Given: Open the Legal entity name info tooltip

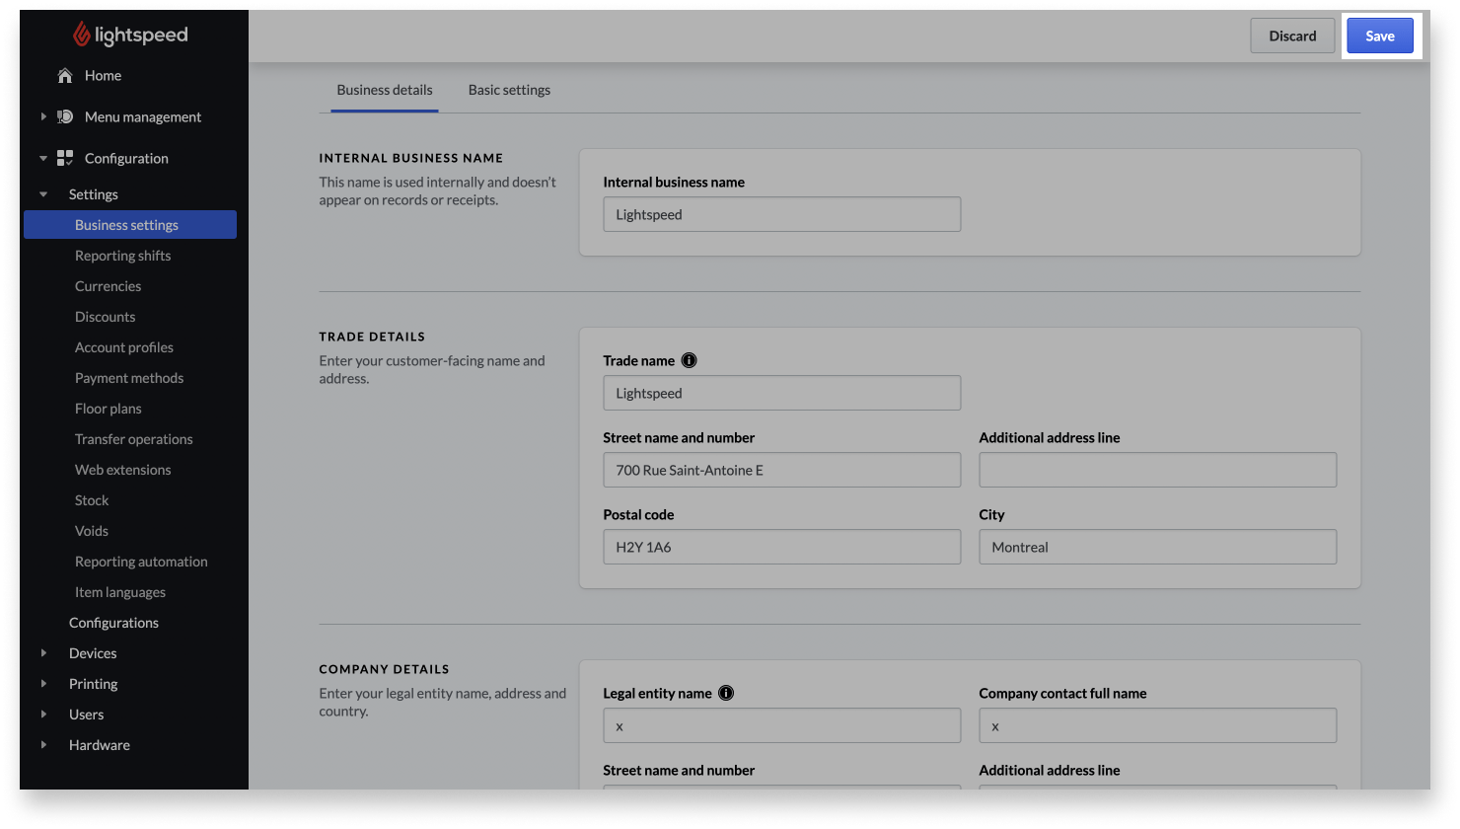Looking at the screenshot, I should point(725,693).
